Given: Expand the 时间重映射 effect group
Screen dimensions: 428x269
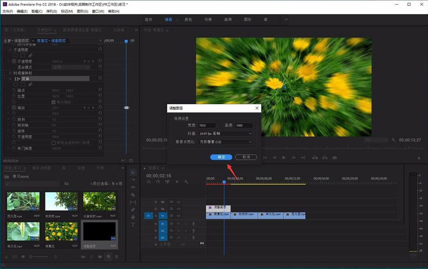Looking at the screenshot, I should (5, 73).
